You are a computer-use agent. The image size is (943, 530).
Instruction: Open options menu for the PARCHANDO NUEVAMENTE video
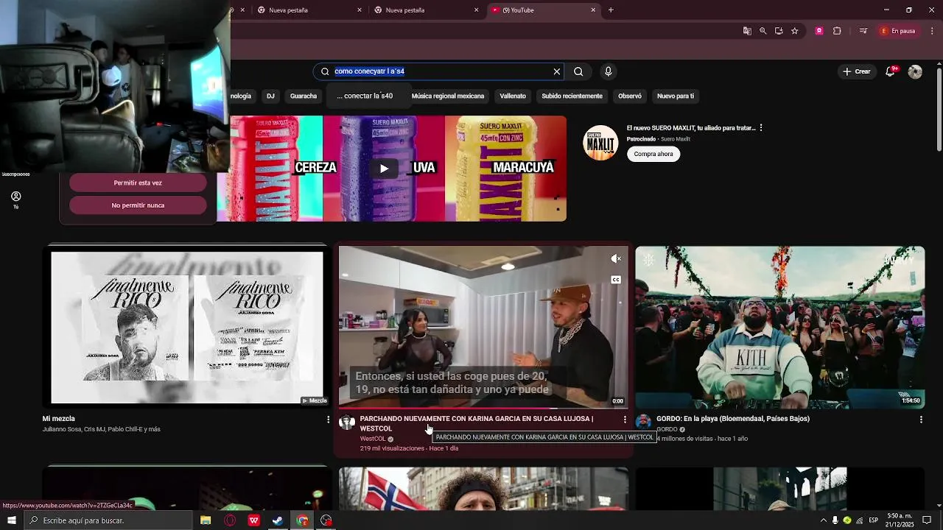625,420
